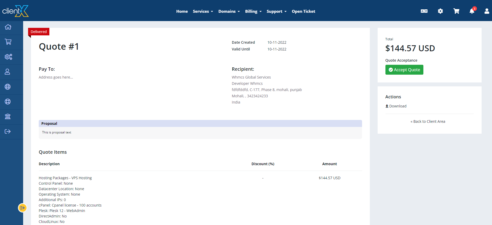Open the cart icon in left sidebar
This screenshot has width=492, height=225.
pyautogui.click(x=8, y=42)
